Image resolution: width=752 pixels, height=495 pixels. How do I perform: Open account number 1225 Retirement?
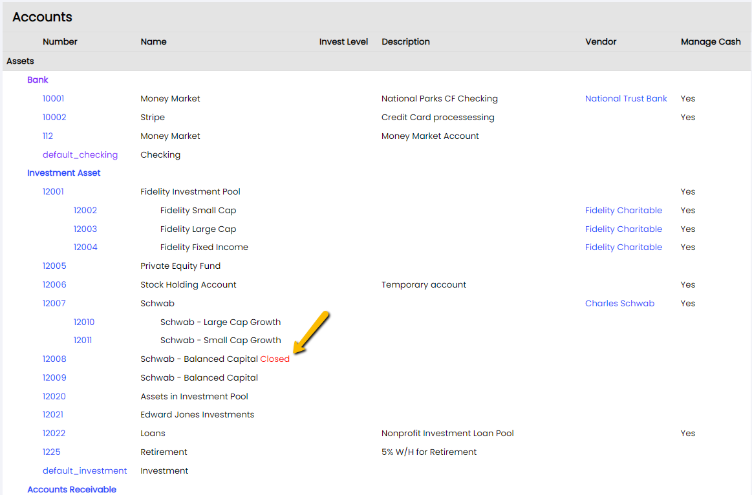(x=51, y=452)
